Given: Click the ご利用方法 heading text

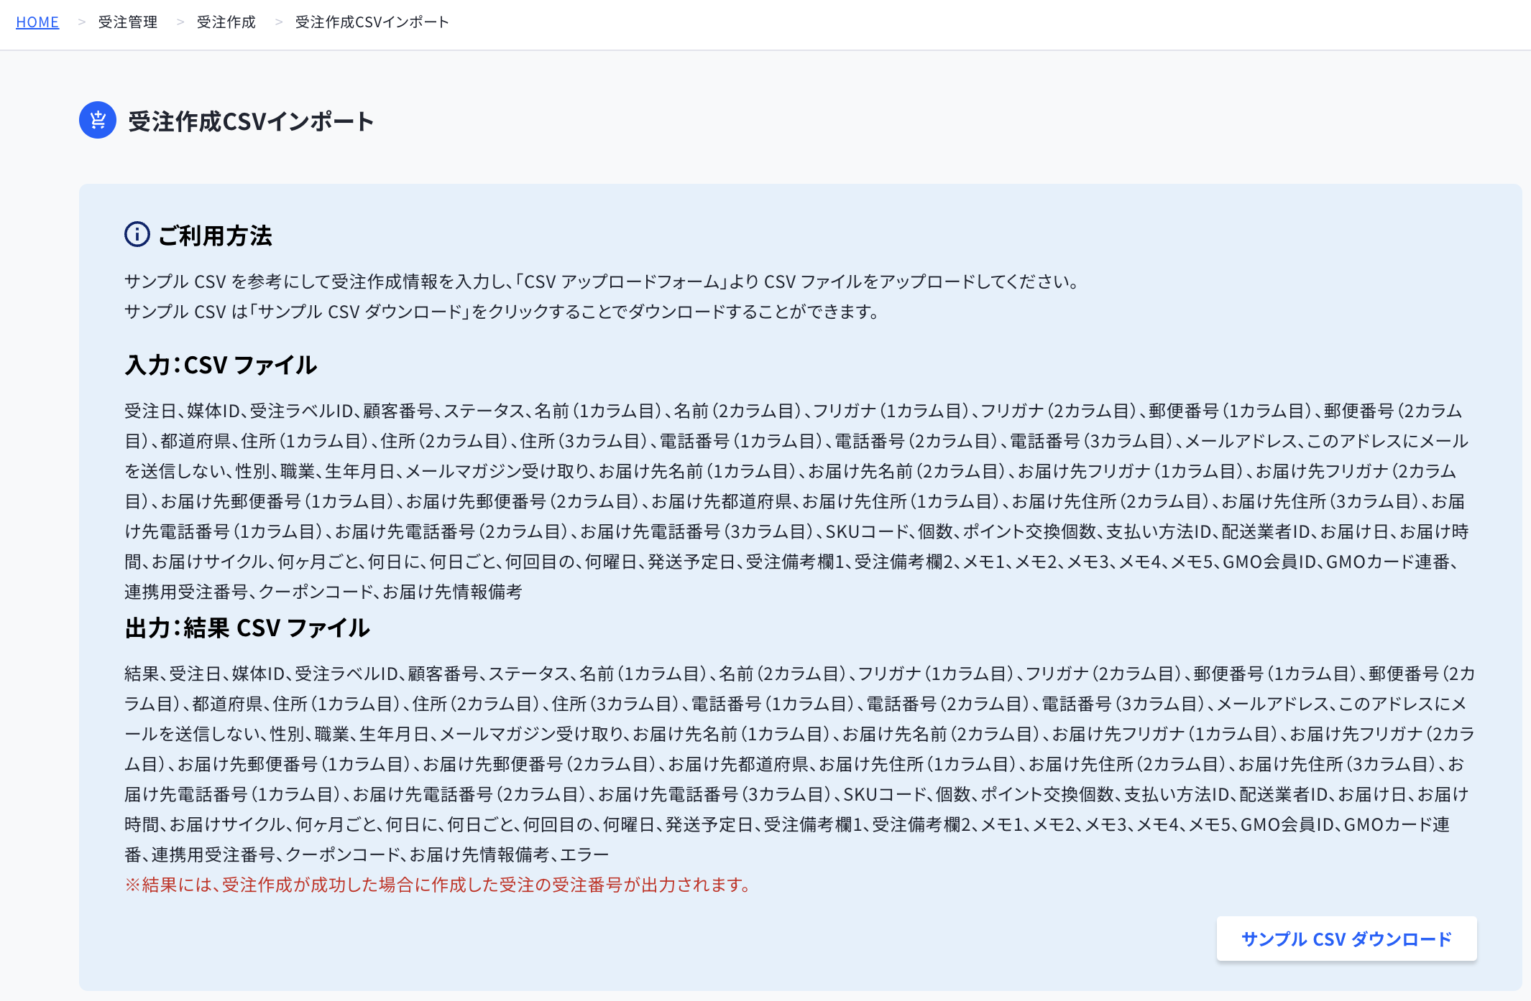Looking at the screenshot, I should [x=215, y=235].
